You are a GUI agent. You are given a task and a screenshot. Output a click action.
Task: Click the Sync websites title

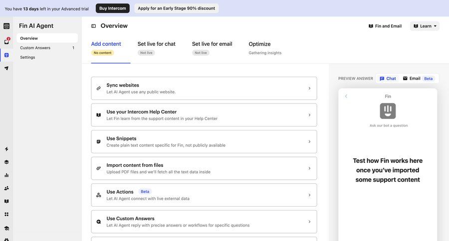tap(123, 85)
